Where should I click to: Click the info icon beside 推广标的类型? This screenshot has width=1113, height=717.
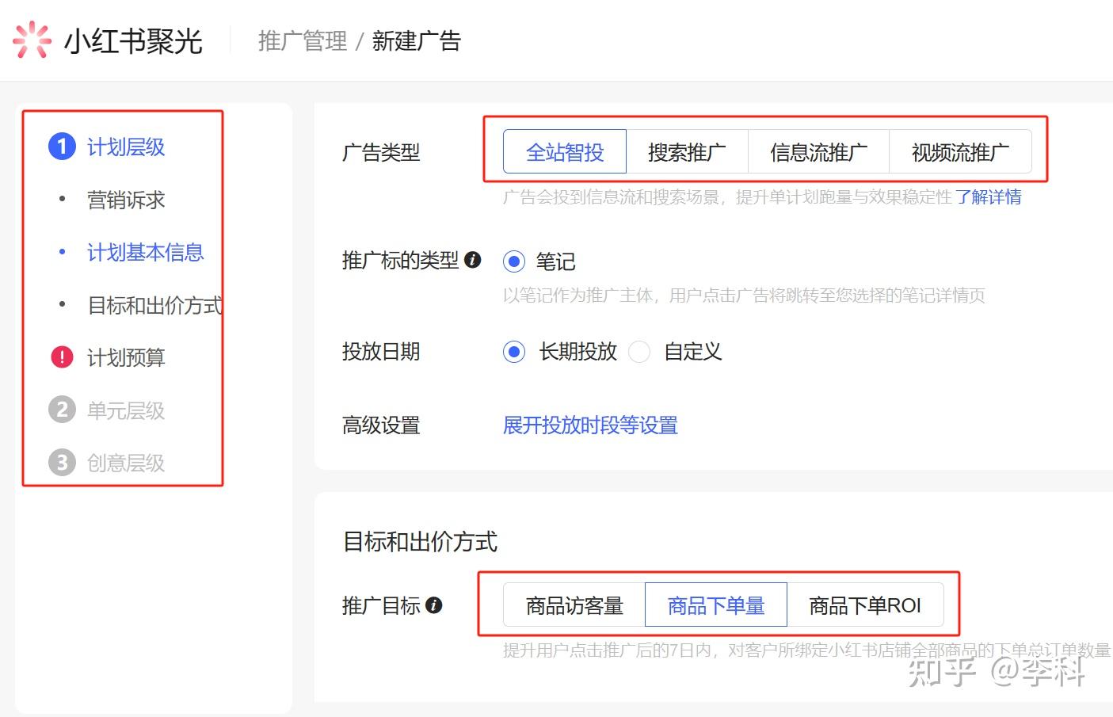[x=473, y=260]
